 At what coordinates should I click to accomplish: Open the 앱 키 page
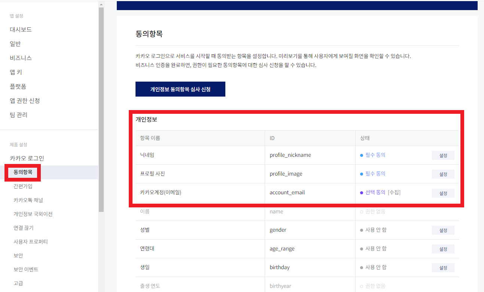[16, 72]
